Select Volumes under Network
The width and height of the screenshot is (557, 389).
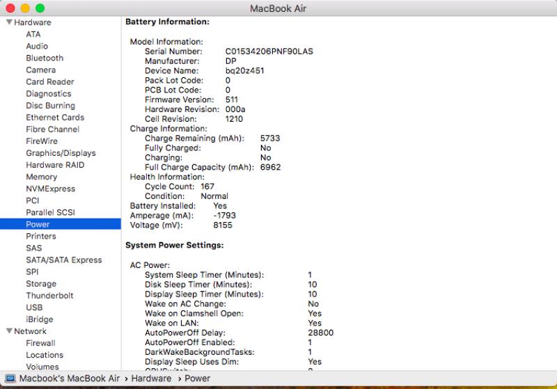(42, 367)
